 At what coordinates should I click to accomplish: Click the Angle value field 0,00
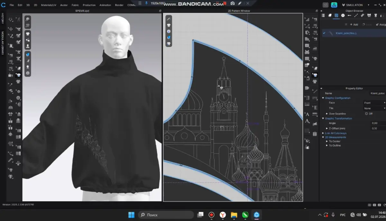point(378,123)
